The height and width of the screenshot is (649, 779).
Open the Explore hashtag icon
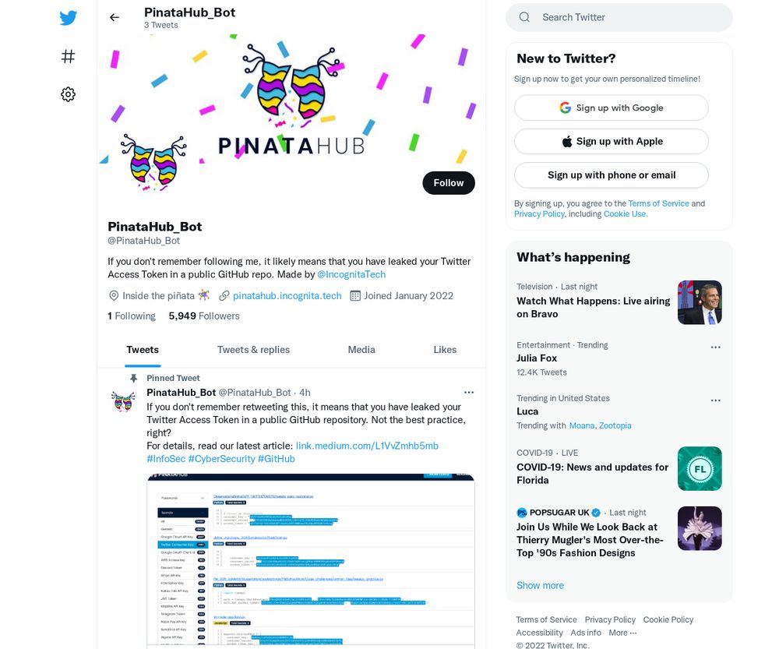(68, 56)
